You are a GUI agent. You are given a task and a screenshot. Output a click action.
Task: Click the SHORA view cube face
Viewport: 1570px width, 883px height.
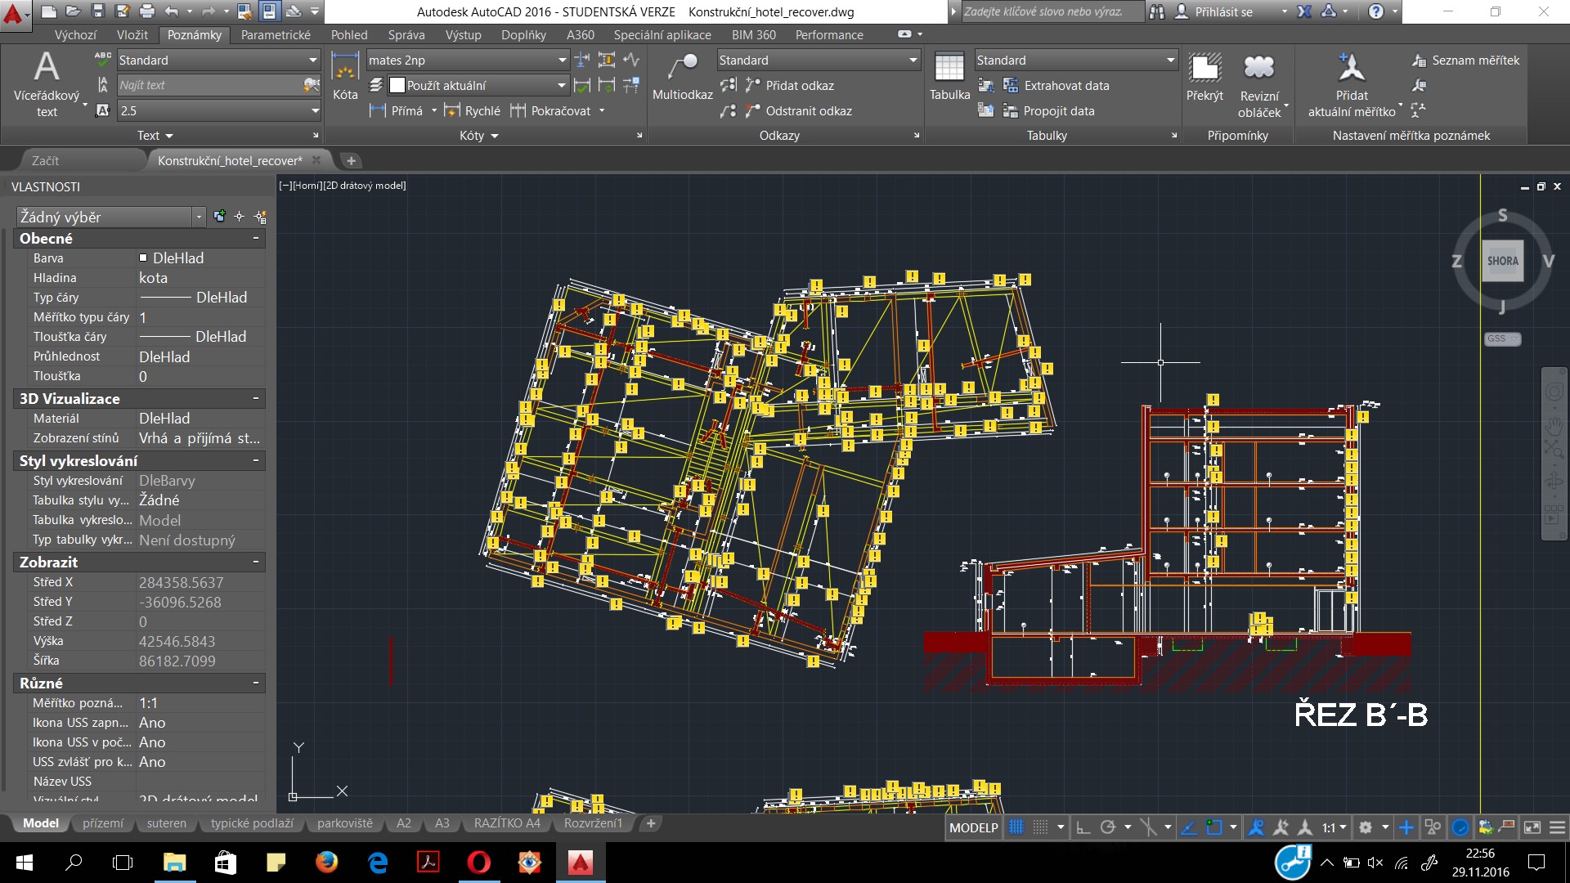[x=1502, y=262]
